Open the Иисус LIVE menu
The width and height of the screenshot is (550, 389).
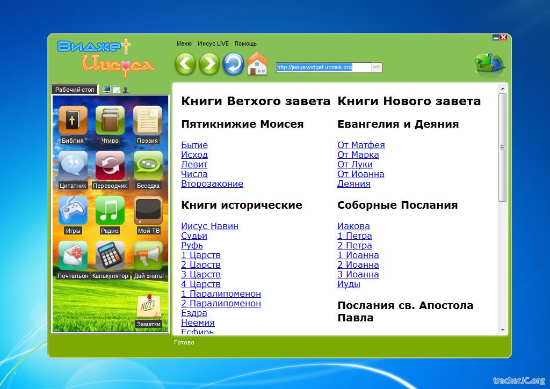(213, 43)
